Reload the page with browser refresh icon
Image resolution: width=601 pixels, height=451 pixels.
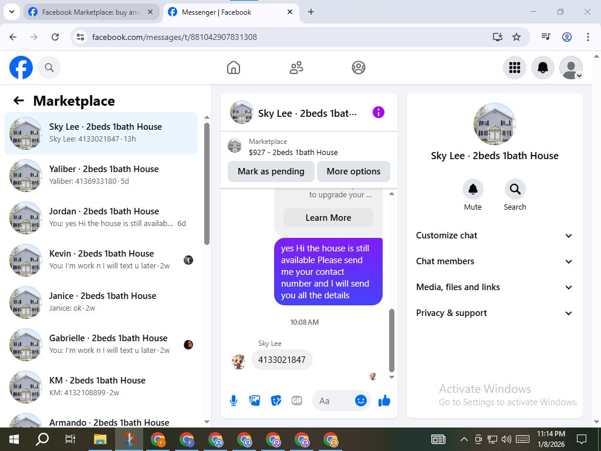point(55,37)
